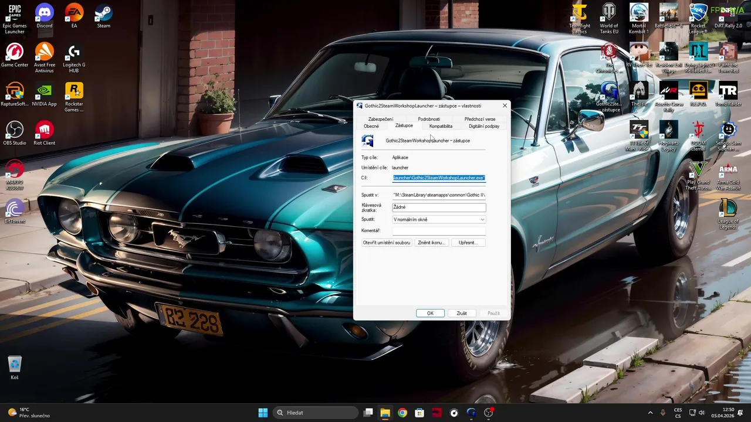
Task: Select Mortal Kombat 1 desktop icon
Action: (639, 19)
